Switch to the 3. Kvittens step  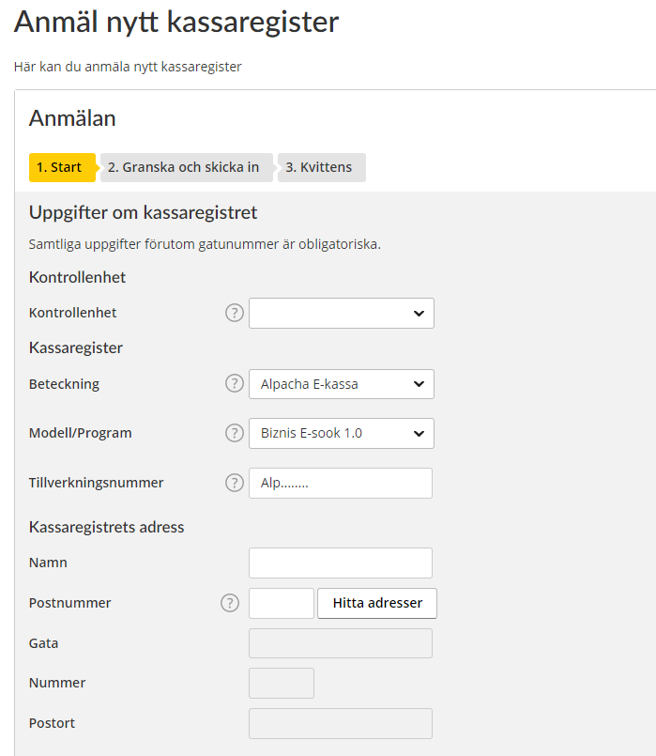pos(322,167)
